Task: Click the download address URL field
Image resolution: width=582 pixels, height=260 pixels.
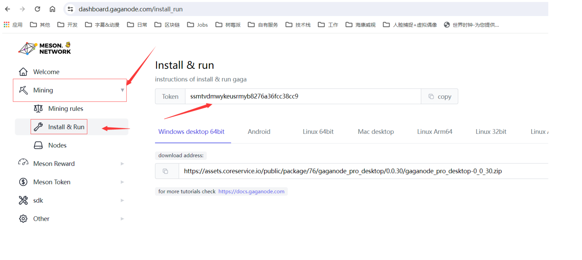Action: click(x=363, y=171)
